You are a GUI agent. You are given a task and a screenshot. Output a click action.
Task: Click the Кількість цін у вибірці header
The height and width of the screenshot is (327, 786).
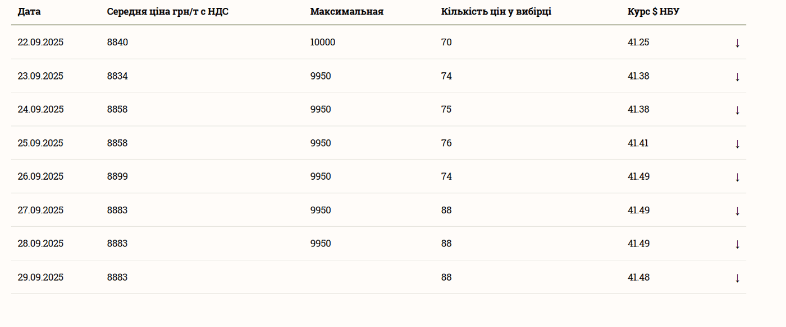496,12
